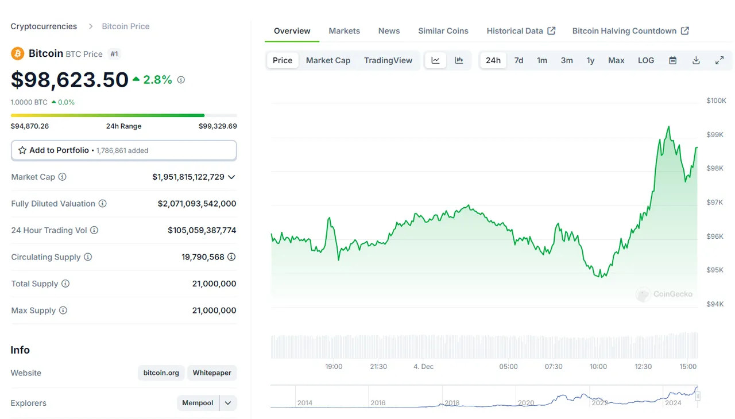Set chart range to Max
735x419 pixels.
[x=616, y=60]
